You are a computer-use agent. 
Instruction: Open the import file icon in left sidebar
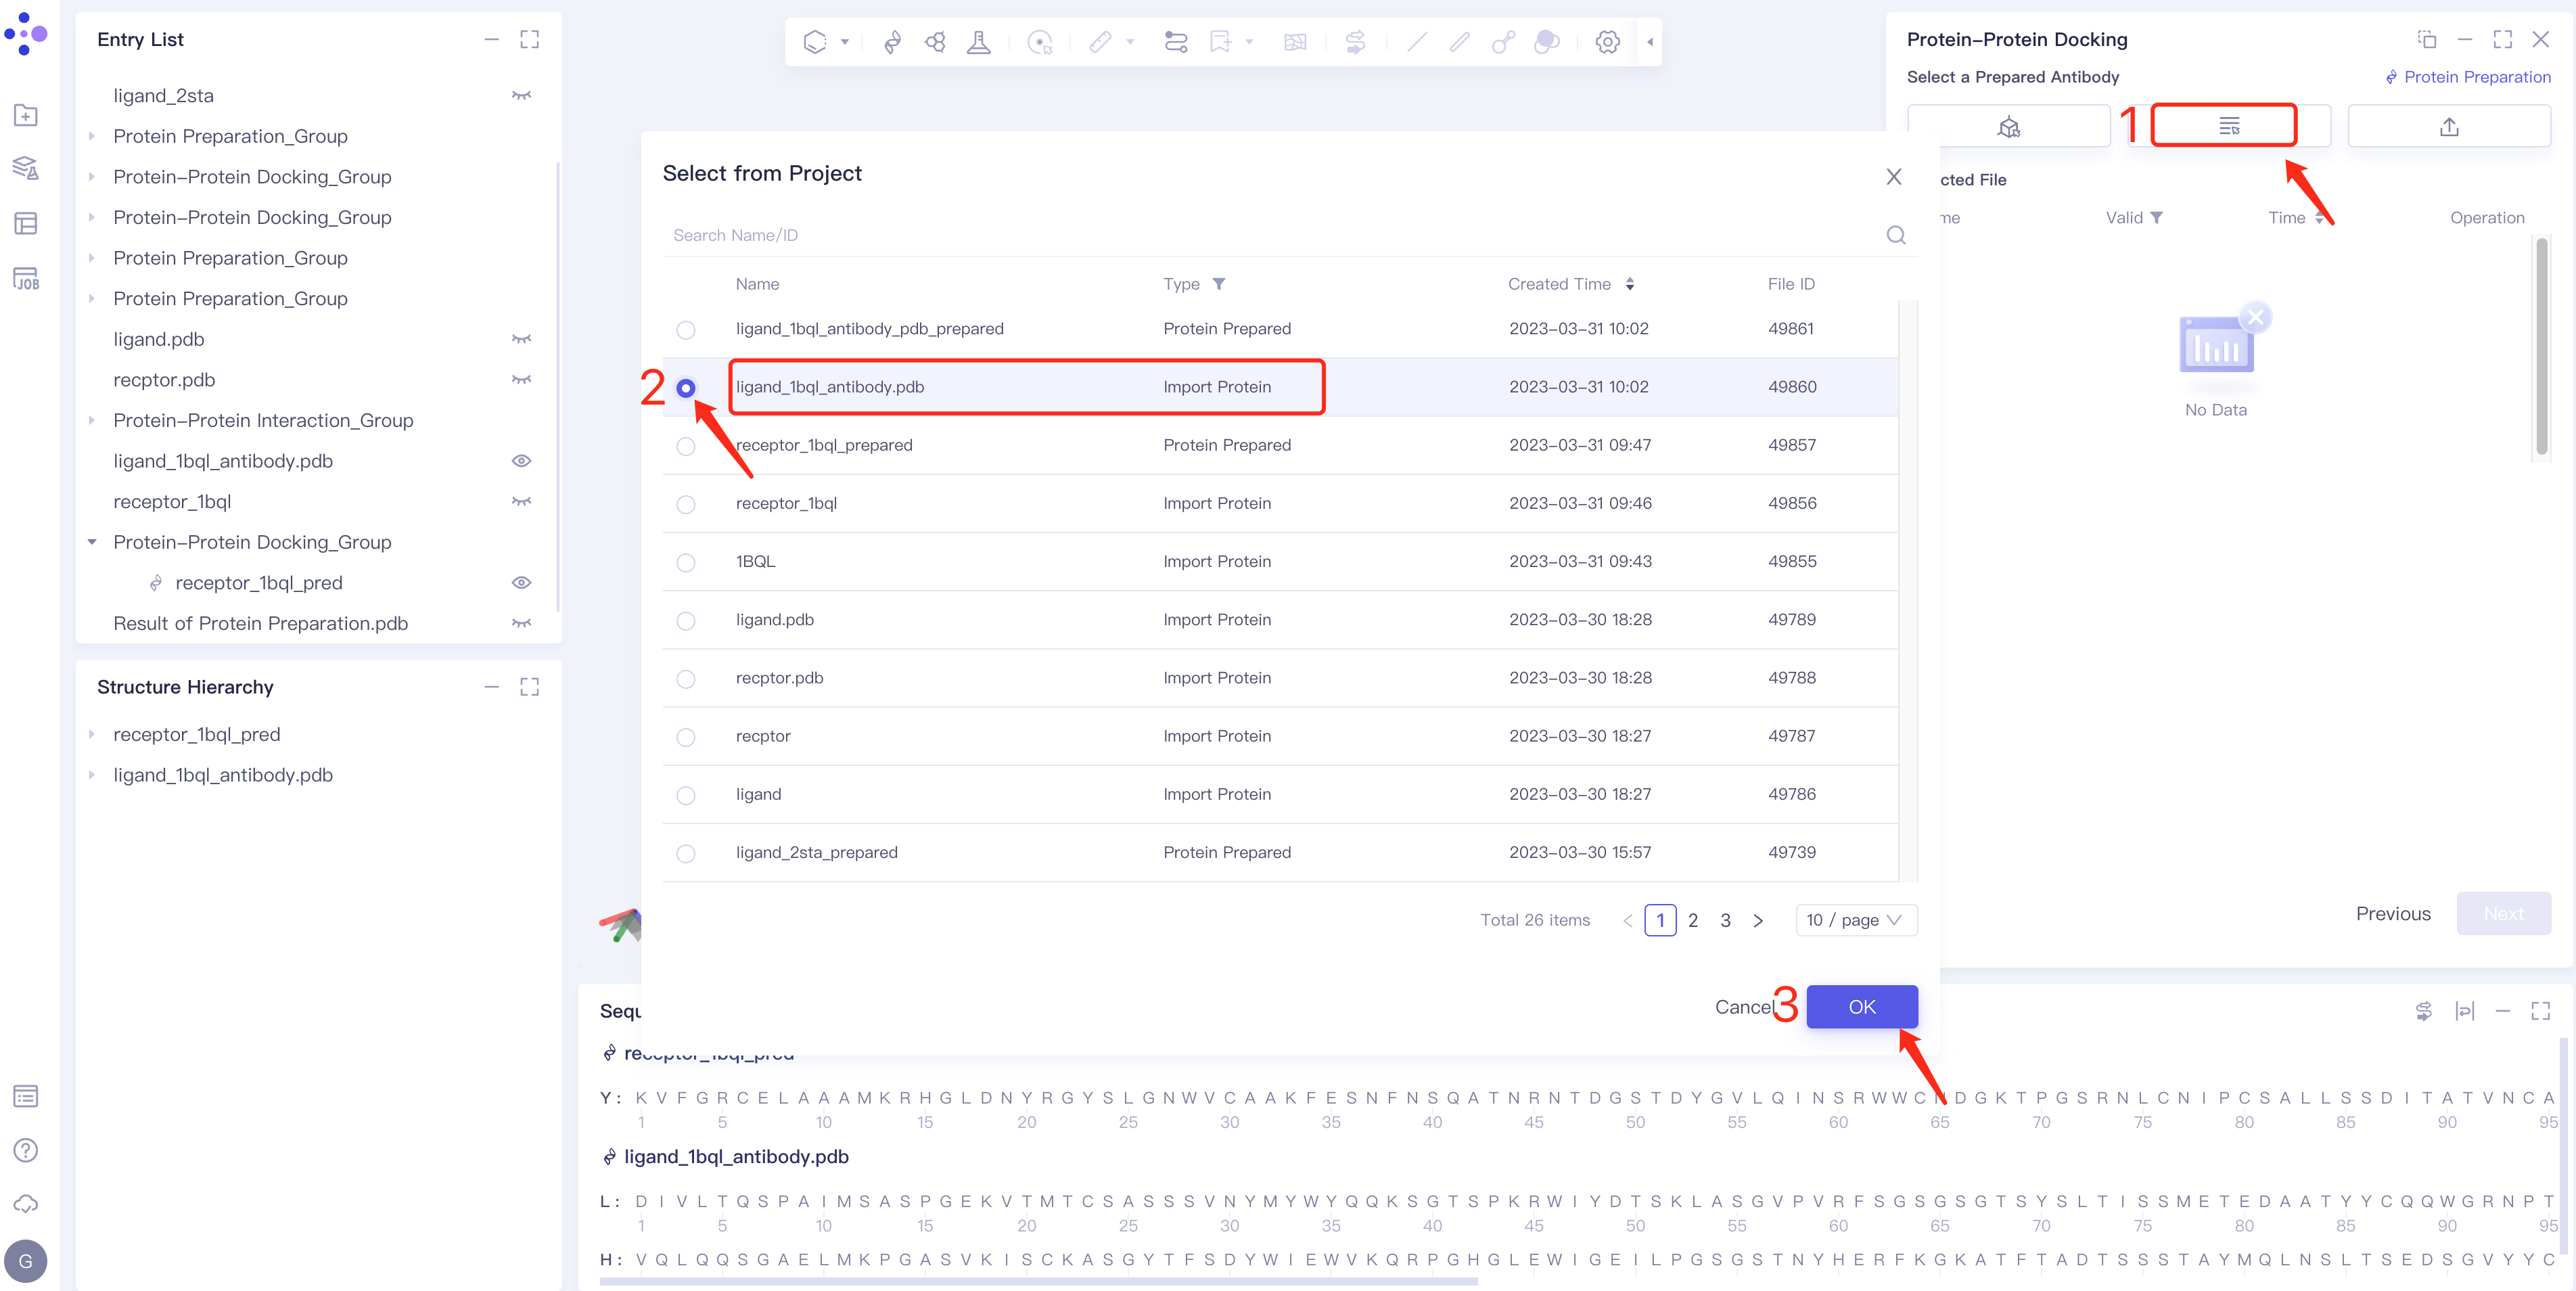pyautogui.click(x=26, y=115)
